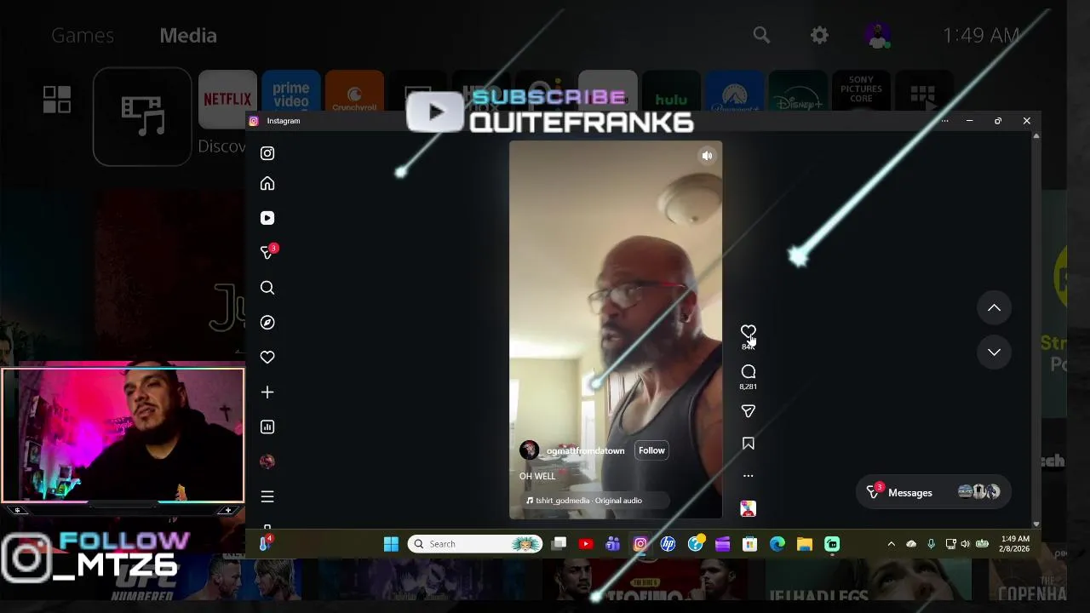The height and width of the screenshot is (613, 1090).
Task: Open Task View on taskbar
Action: click(559, 544)
